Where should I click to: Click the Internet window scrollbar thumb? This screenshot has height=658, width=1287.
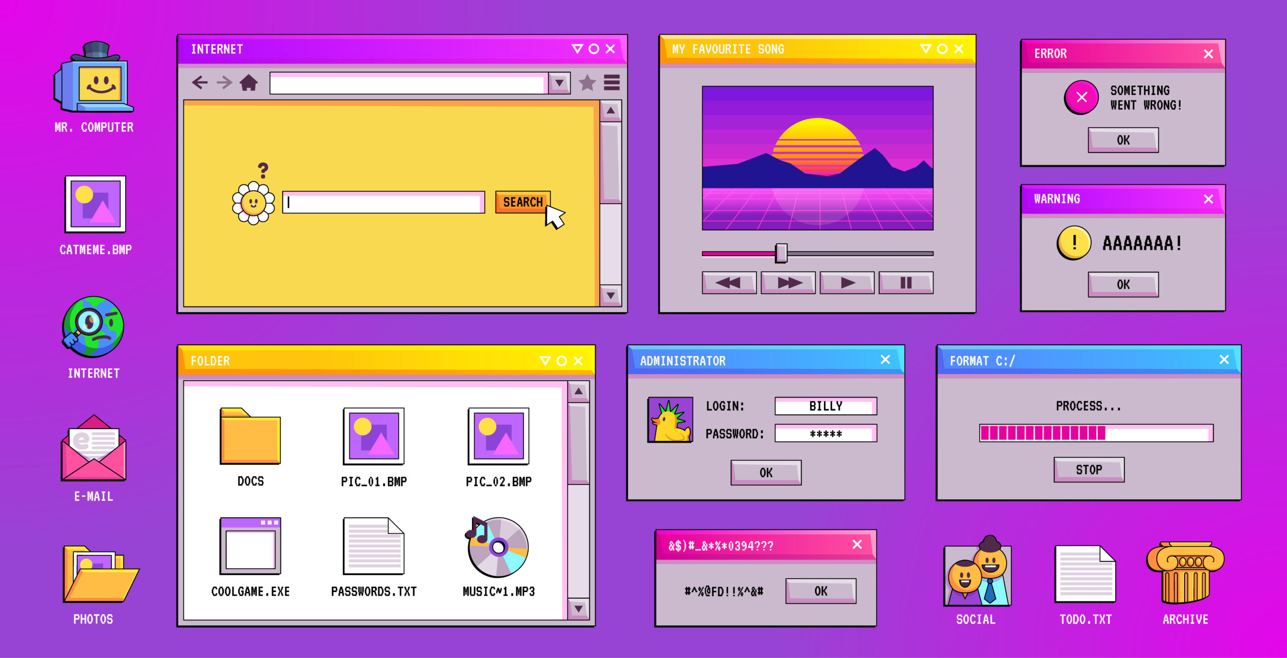pos(611,163)
